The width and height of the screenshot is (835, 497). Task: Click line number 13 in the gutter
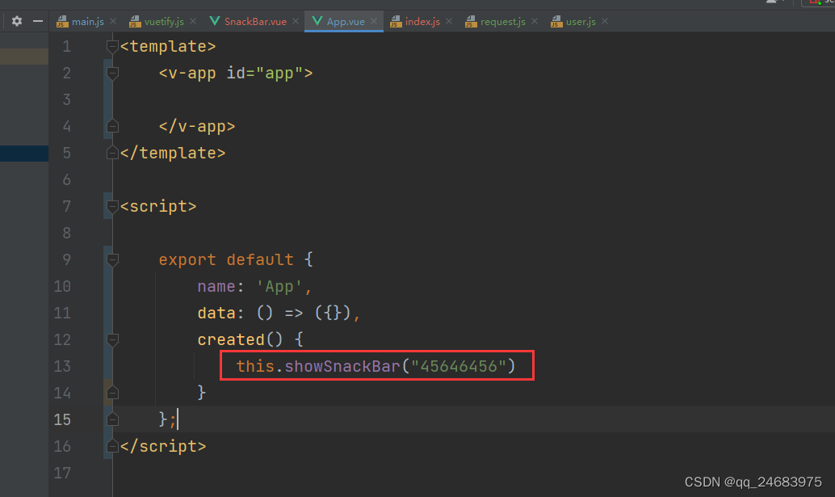tap(62, 366)
